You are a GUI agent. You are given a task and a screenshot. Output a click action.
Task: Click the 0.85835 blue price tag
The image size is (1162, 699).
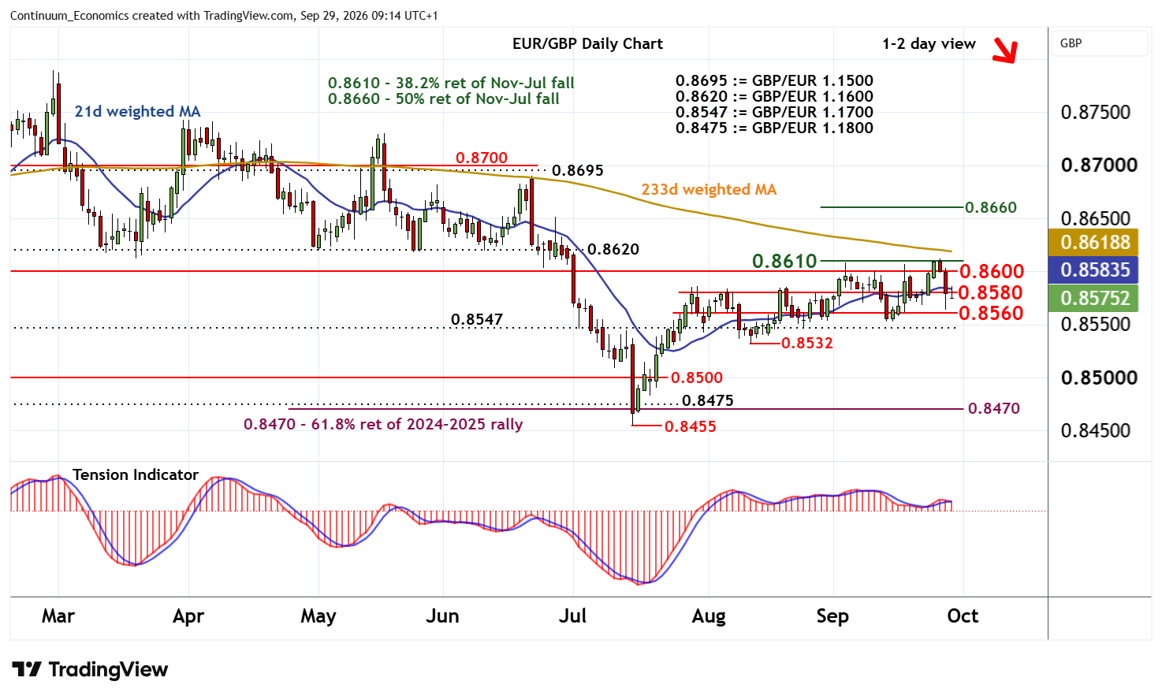pos(1095,270)
